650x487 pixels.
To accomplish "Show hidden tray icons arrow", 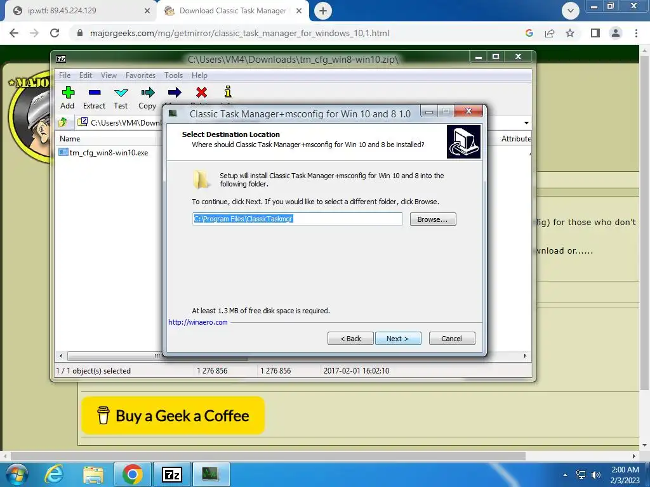I will (564, 475).
